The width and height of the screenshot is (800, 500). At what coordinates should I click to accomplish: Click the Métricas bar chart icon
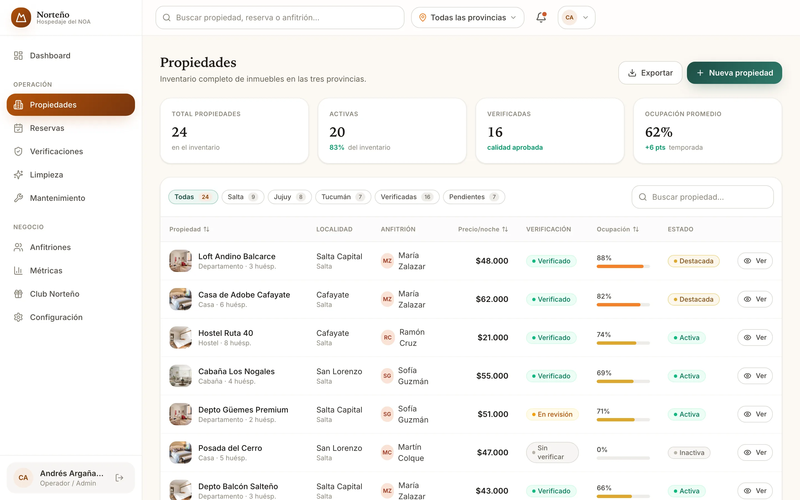[18, 271]
